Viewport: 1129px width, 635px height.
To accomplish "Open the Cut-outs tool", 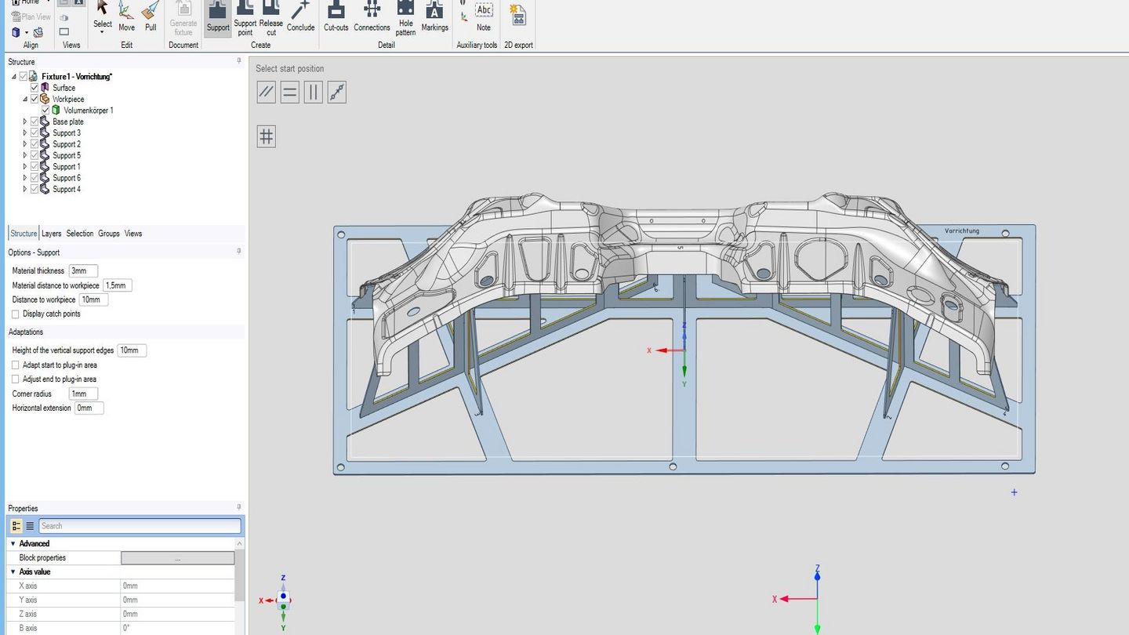I will click(x=336, y=17).
